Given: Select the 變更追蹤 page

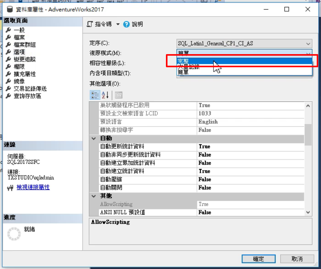Looking at the screenshot, I should 25,60.
